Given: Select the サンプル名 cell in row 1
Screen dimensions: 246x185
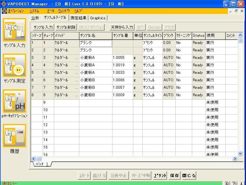Looking at the screenshot, I should tap(96, 43).
